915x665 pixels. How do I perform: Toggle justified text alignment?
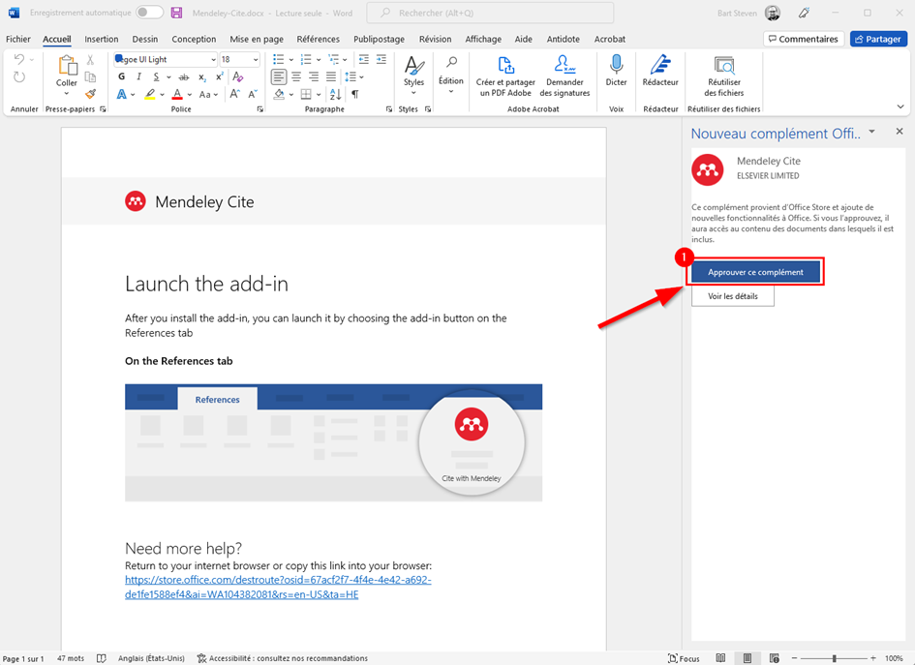pyautogui.click(x=331, y=77)
